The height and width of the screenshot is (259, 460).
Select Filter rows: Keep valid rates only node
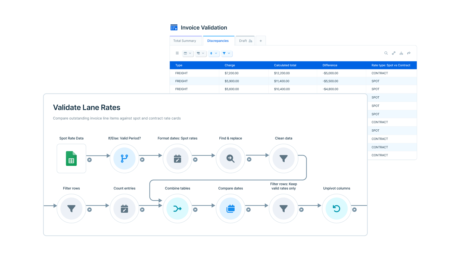click(x=283, y=208)
